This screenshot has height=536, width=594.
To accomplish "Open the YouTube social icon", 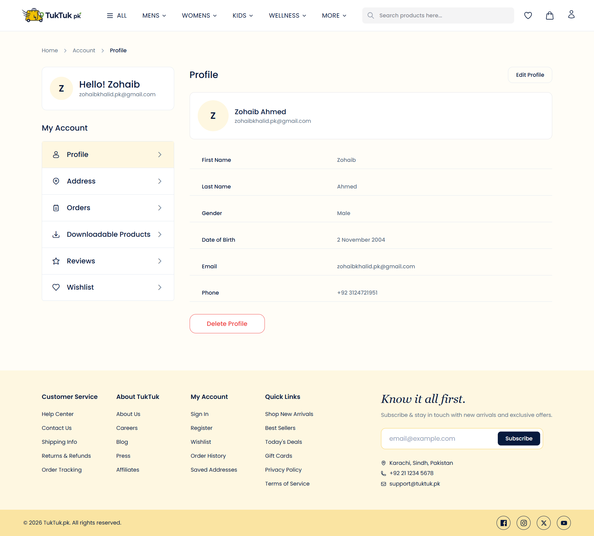I will (x=564, y=523).
